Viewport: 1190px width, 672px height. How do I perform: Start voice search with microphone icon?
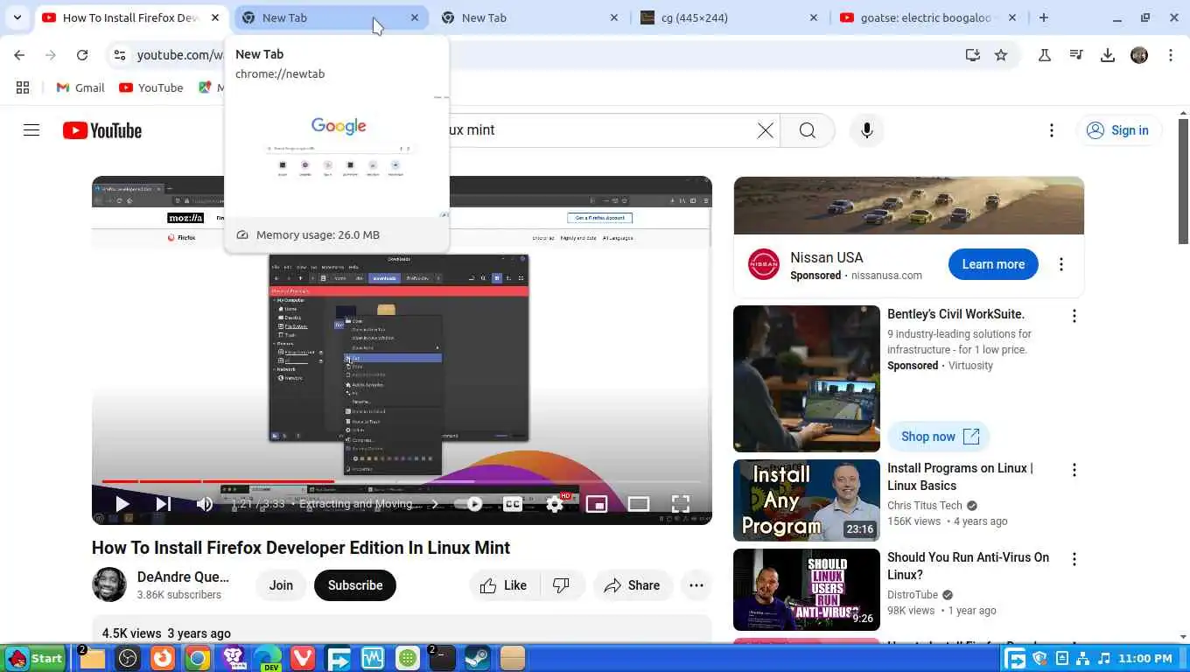(867, 130)
